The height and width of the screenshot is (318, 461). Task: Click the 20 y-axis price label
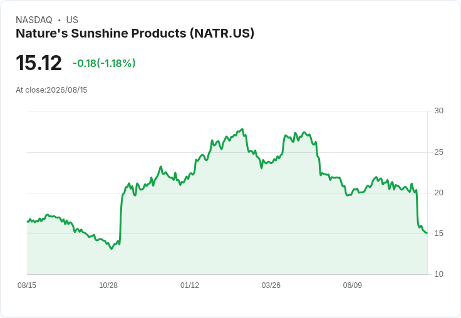(438, 193)
